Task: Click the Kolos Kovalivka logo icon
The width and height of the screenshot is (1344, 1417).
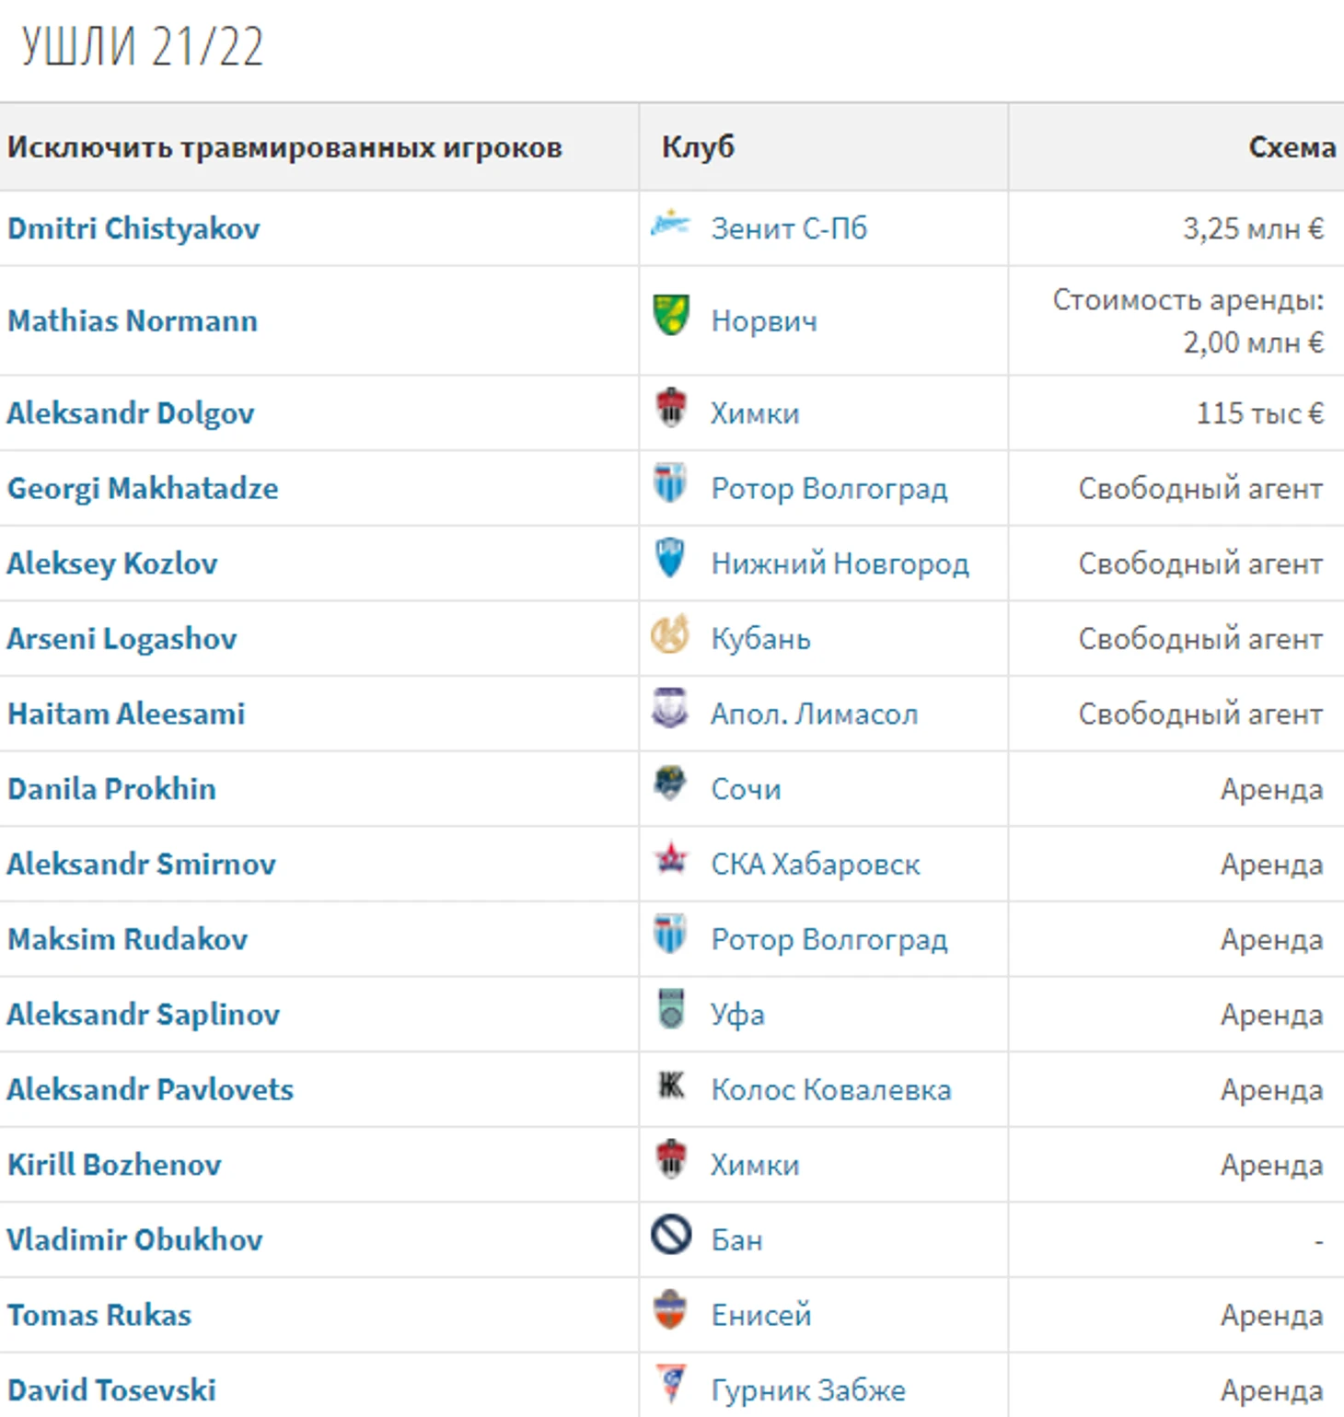Action: 671,1086
